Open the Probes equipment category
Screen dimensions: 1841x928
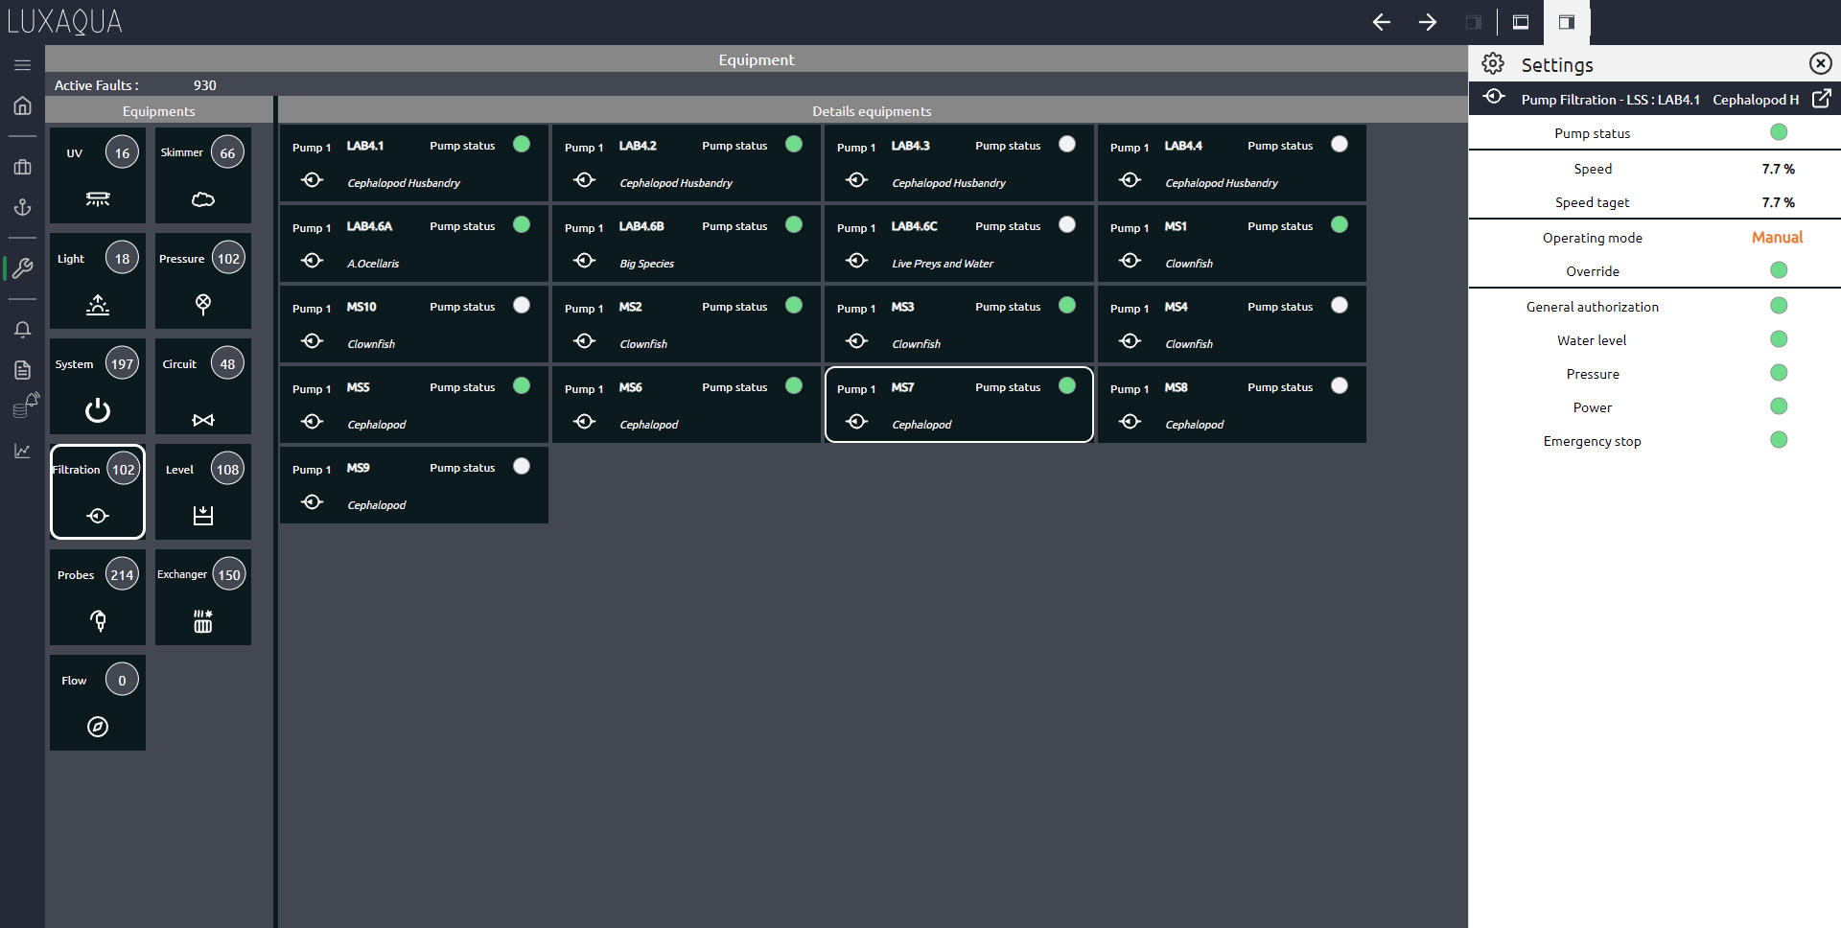point(97,597)
